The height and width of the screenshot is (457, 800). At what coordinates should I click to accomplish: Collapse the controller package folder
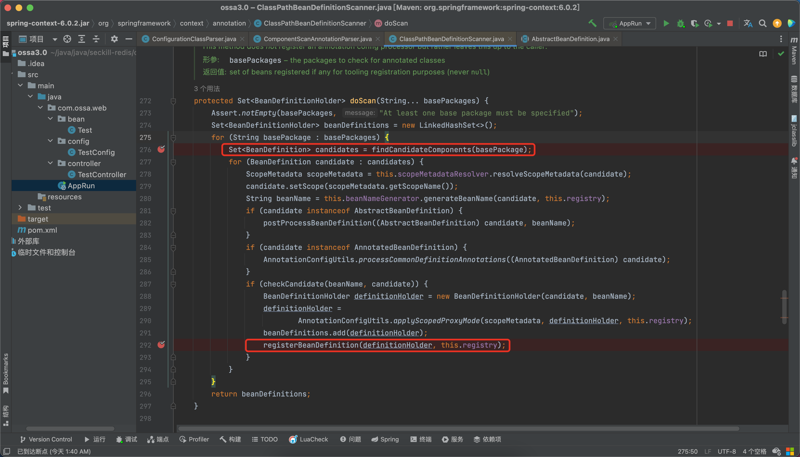tap(50, 163)
